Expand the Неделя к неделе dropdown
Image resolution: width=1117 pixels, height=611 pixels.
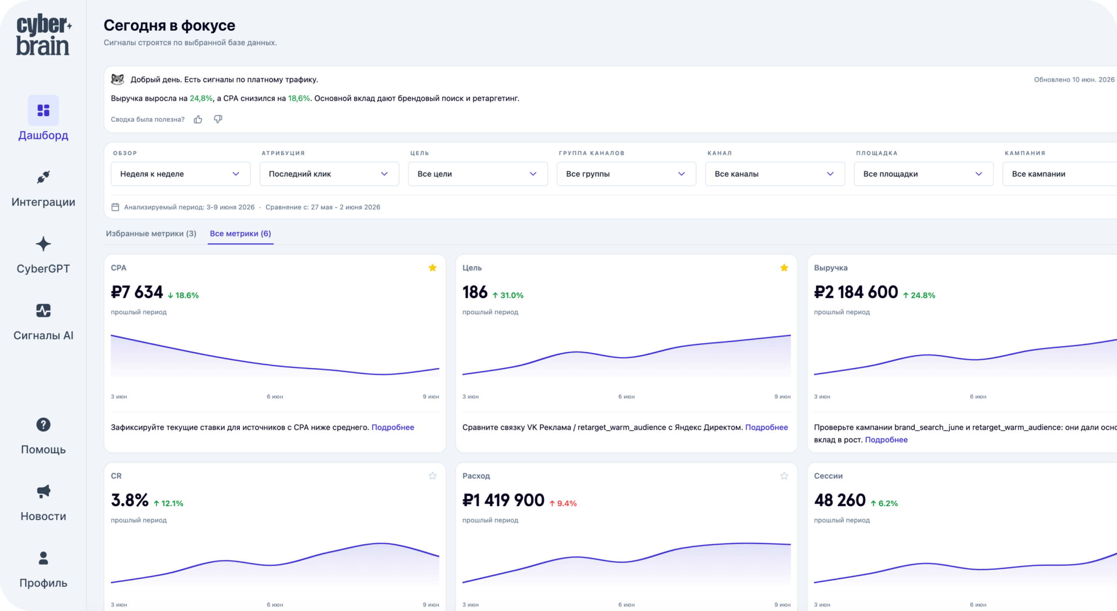click(181, 174)
